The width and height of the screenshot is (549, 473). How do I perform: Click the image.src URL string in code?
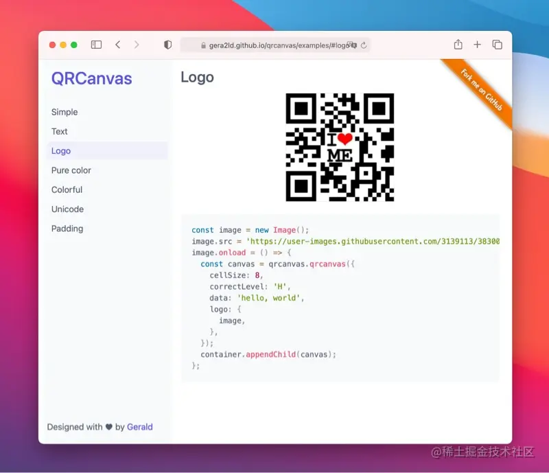(x=373, y=242)
